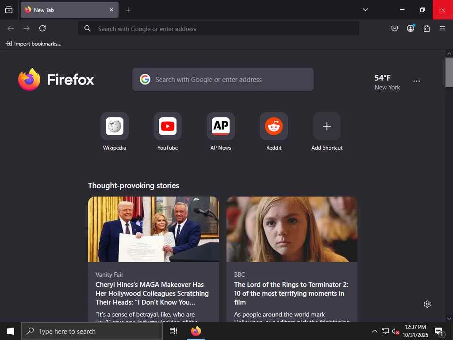Click the scrollbar down arrow

449,319
